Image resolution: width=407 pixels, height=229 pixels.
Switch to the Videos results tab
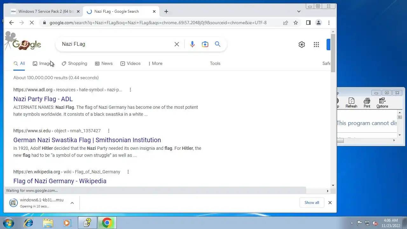131,63
